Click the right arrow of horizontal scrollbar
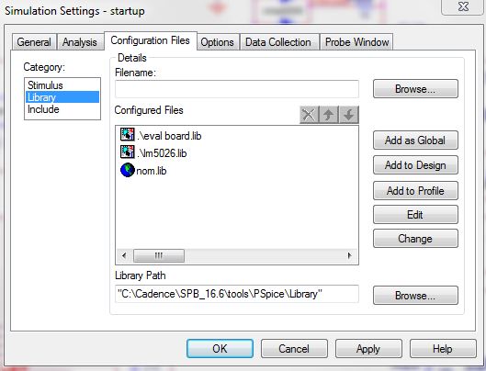The height and width of the screenshot is (371, 486). pyautogui.click(x=350, y=255)
